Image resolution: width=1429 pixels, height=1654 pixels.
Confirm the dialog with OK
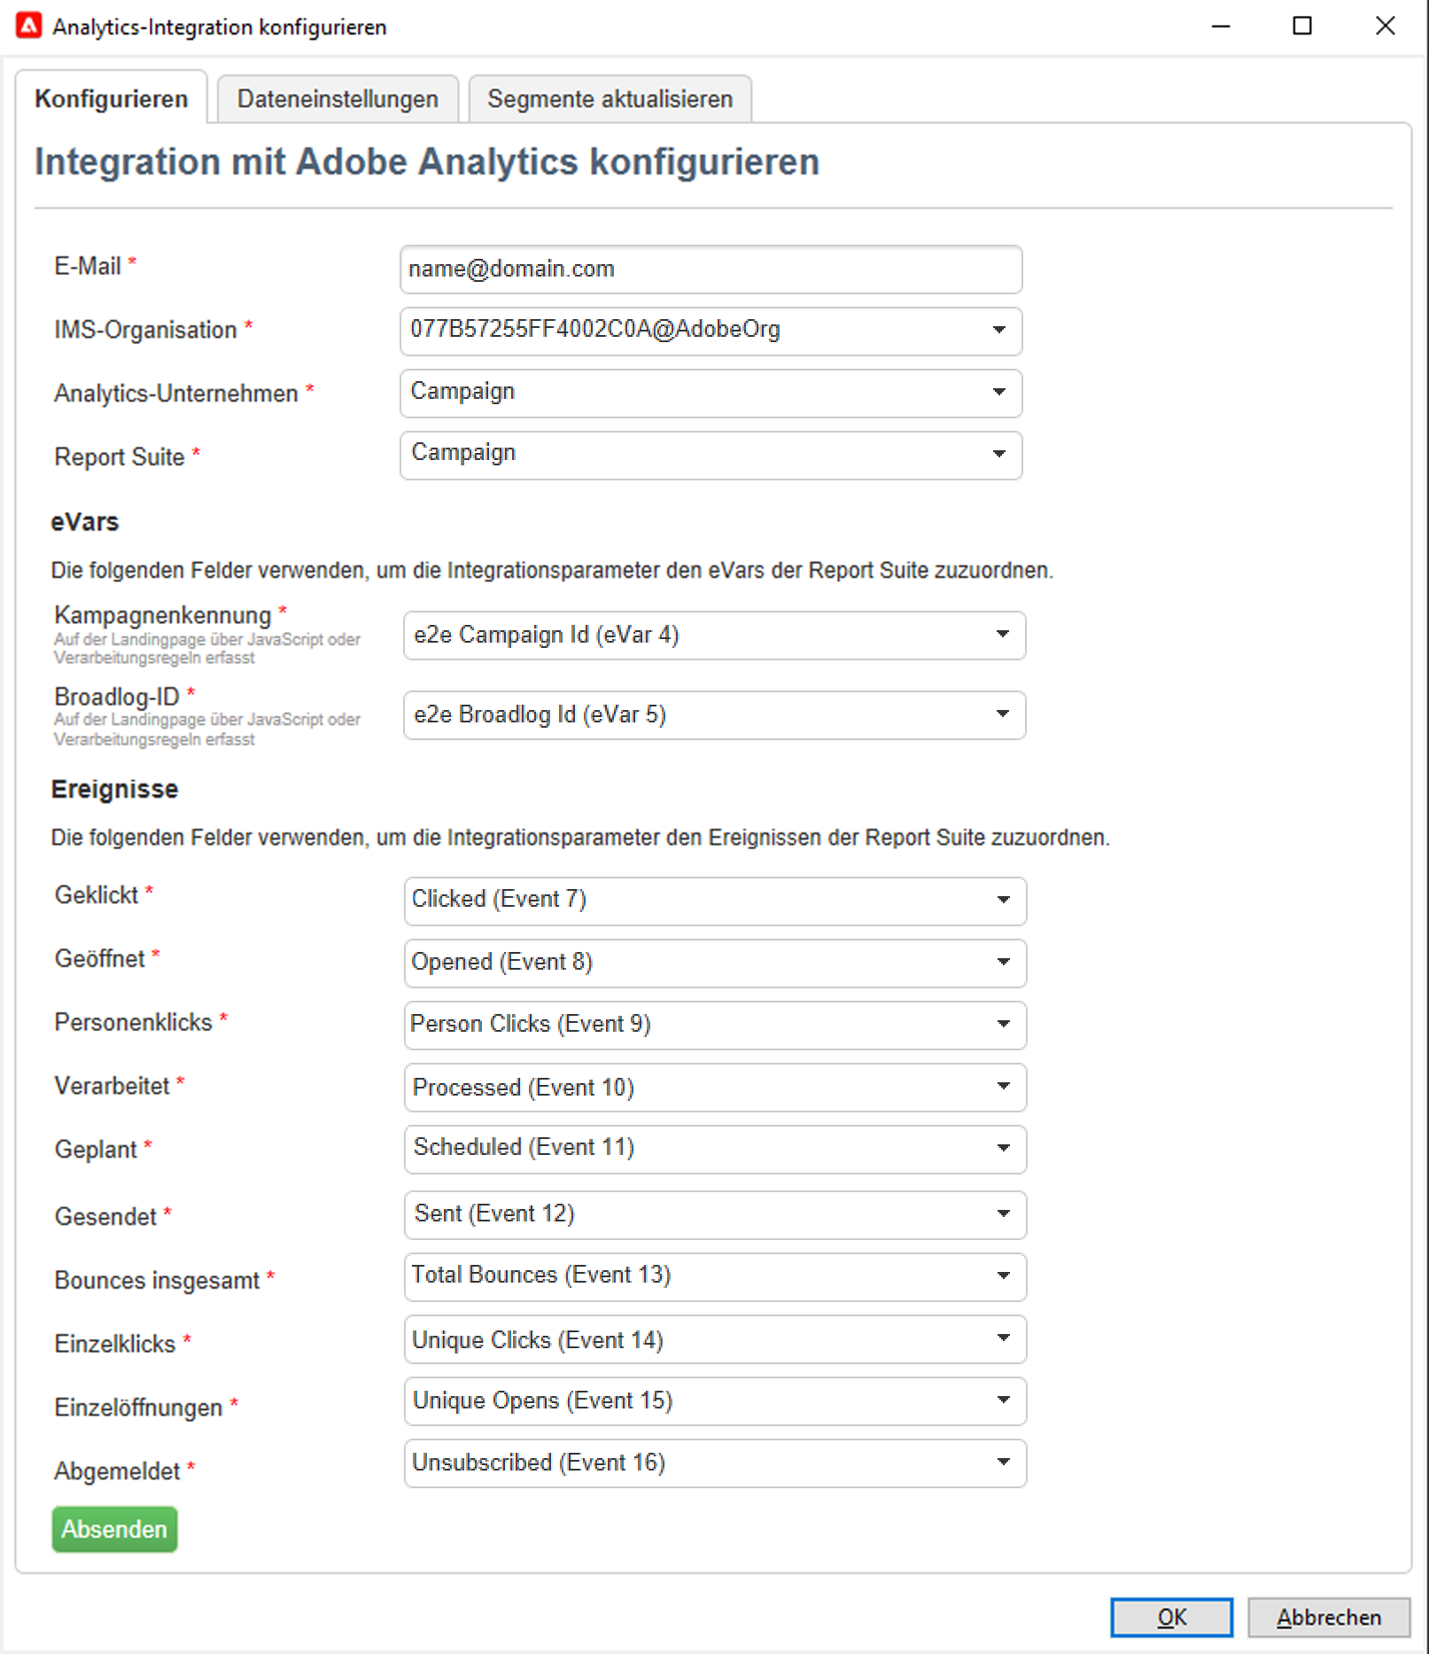[1170, 1618]
